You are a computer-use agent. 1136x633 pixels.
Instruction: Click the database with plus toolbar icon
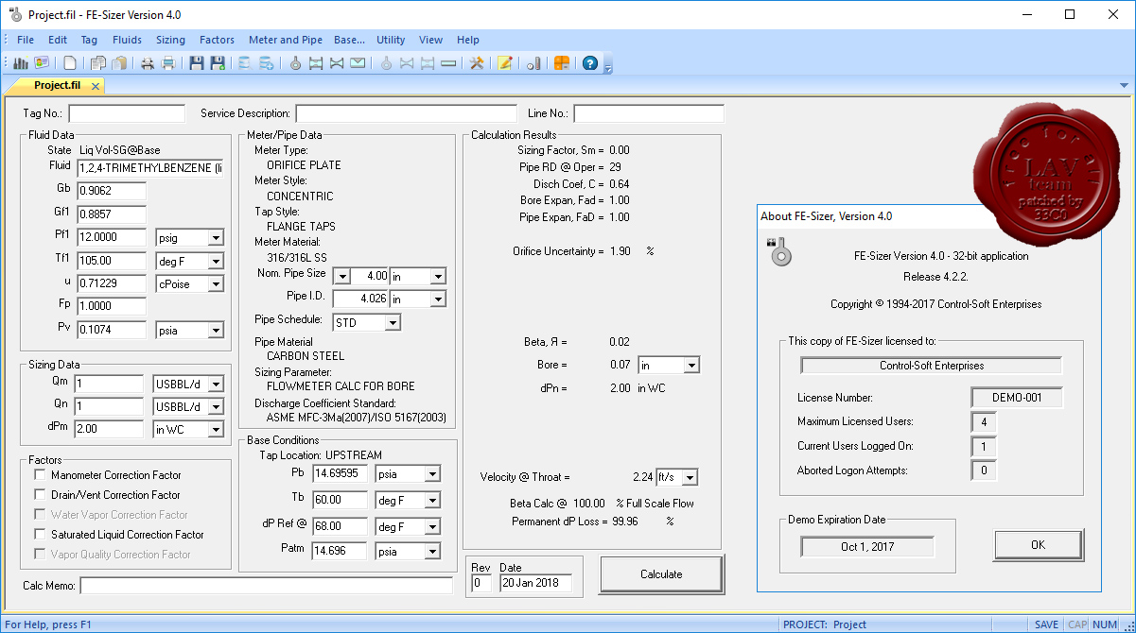(x=267, y=63)
